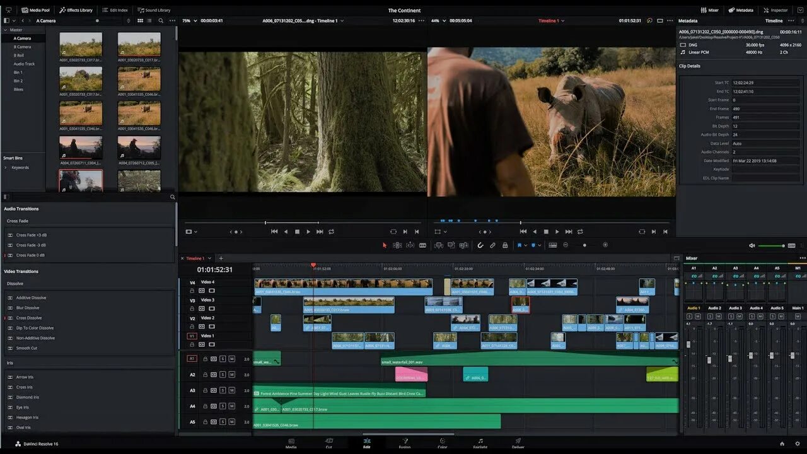The height and width of the screenshot is (454, 807).
Task: Mute the A2 audio track
Action: pos(232,375)
